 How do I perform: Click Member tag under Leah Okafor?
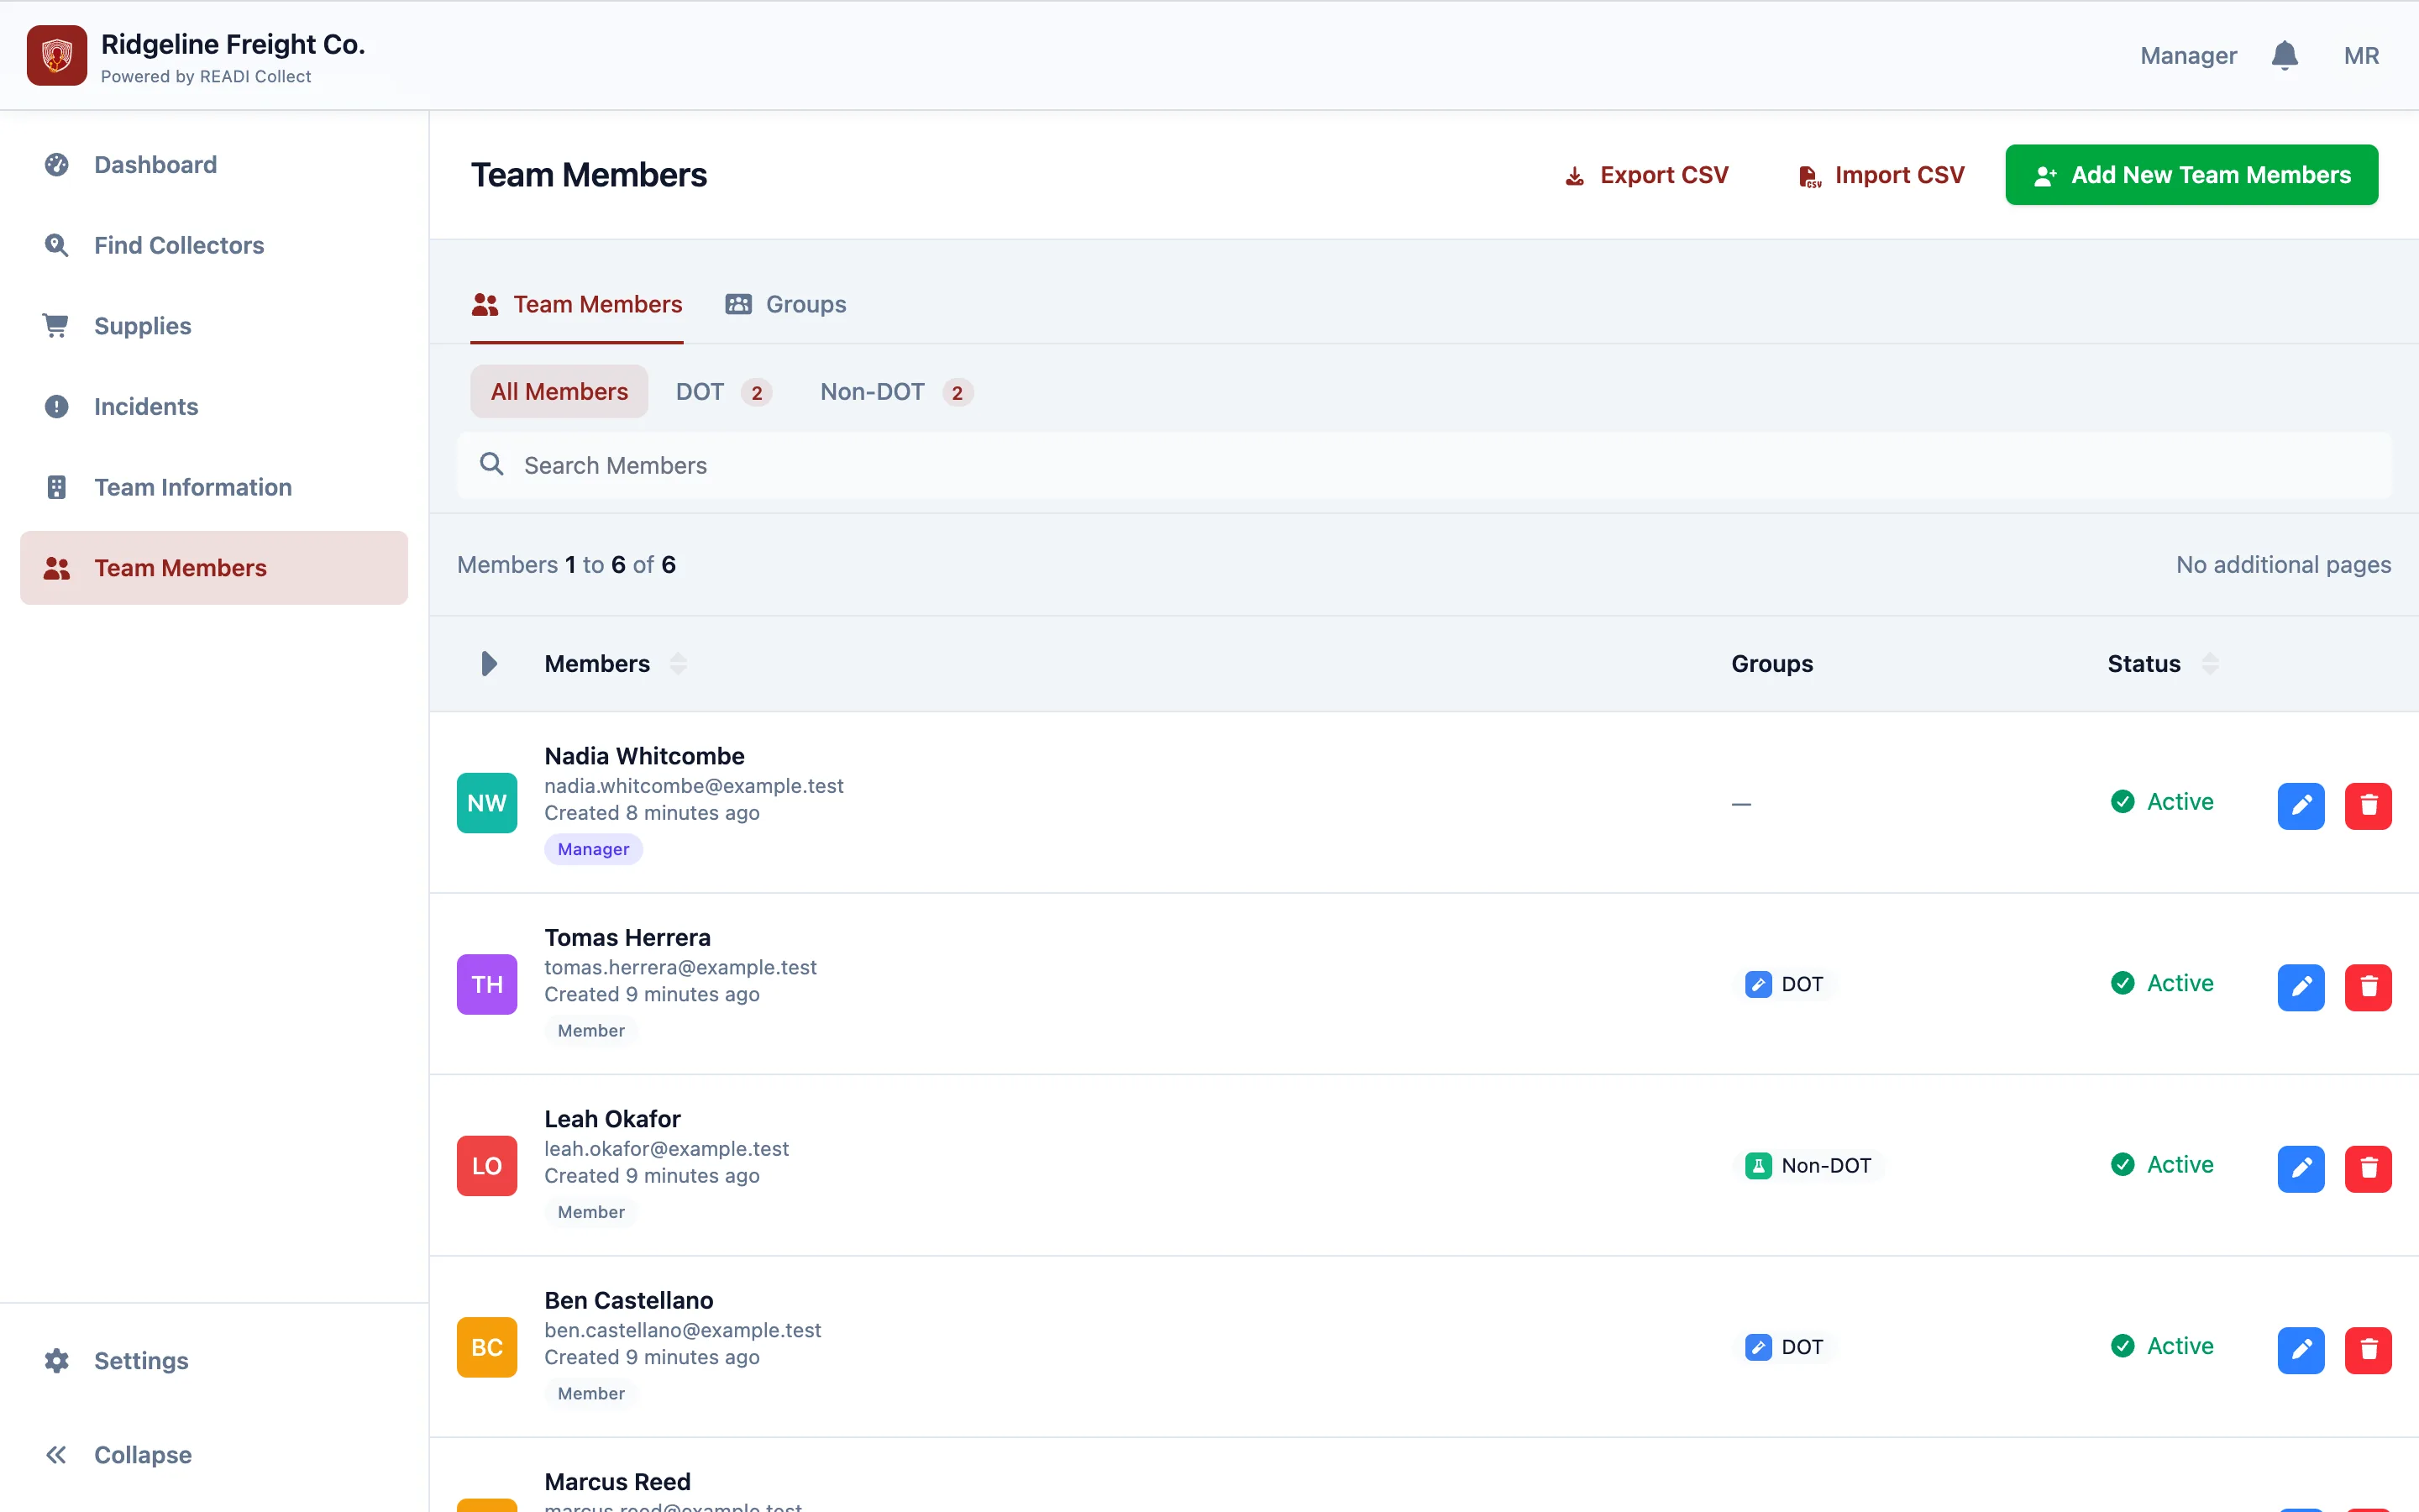click(x=590, y=1212)
